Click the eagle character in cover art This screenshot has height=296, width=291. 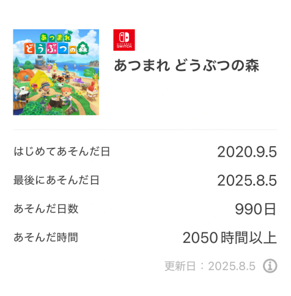click(22, 93)
